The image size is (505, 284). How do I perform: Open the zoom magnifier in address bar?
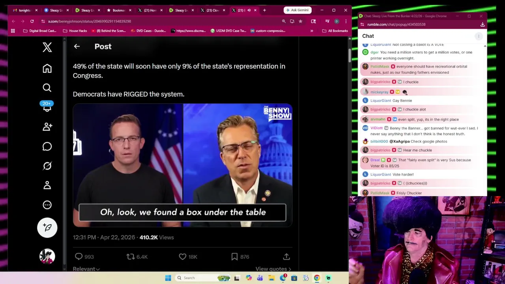pyautogui.click(x=284, y=21)
